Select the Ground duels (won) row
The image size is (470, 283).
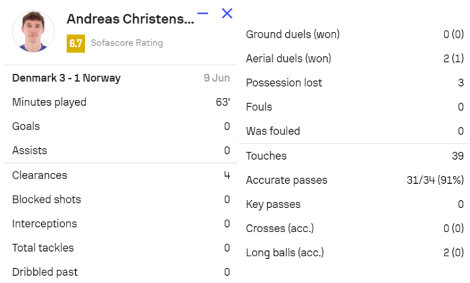pos(354,35)
